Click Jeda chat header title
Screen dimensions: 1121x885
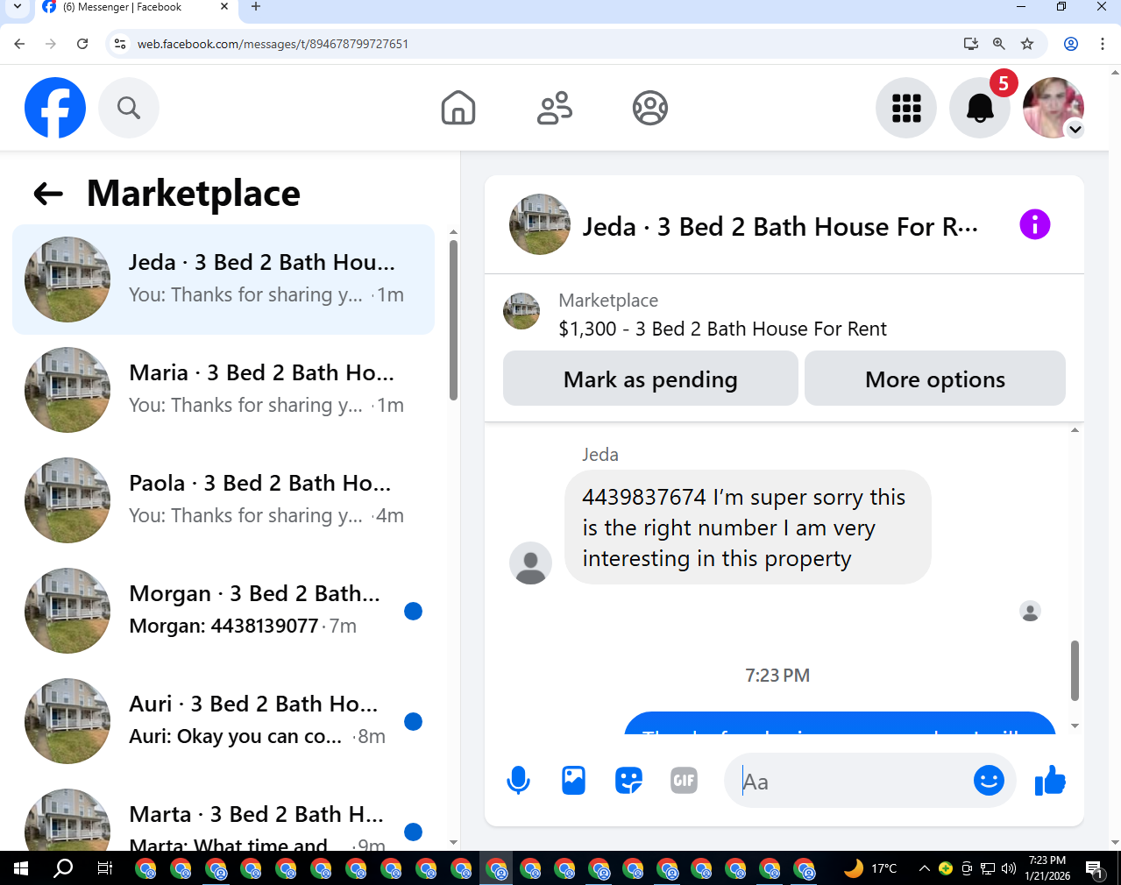(x=780, y=227)
